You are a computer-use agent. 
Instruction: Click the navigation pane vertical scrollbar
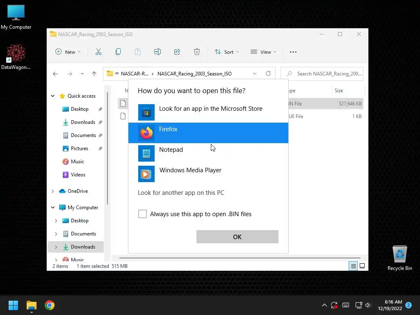tap(107, 148)
